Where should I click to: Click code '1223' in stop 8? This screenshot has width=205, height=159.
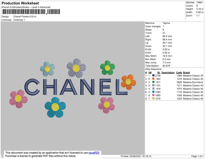pyautogui.click(x=179, y=99)
